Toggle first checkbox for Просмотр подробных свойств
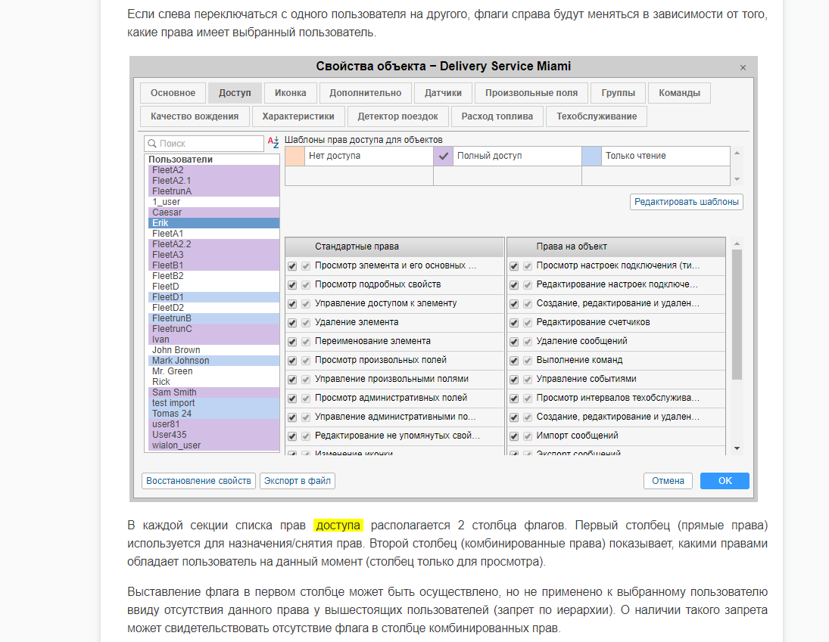 point(292,284)
